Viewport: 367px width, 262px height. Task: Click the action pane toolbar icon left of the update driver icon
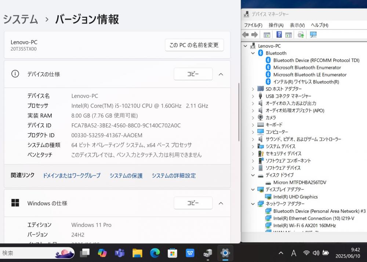pos(288,35)
